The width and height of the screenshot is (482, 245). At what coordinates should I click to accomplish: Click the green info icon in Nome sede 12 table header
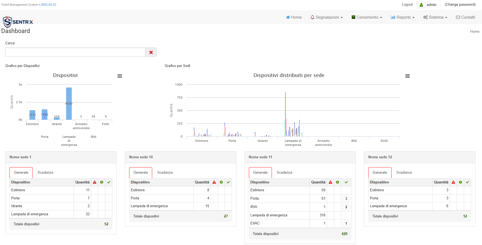point(461,182)
